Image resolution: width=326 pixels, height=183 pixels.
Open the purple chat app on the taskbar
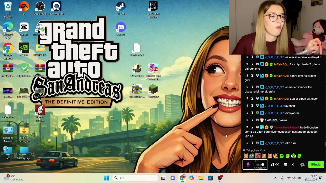[x=173, y=178]
